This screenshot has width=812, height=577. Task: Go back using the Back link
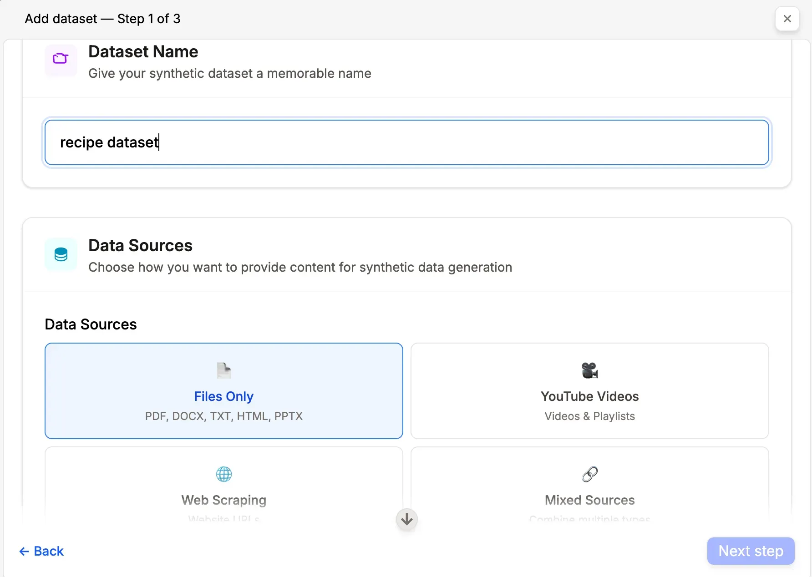coord(48,551)
